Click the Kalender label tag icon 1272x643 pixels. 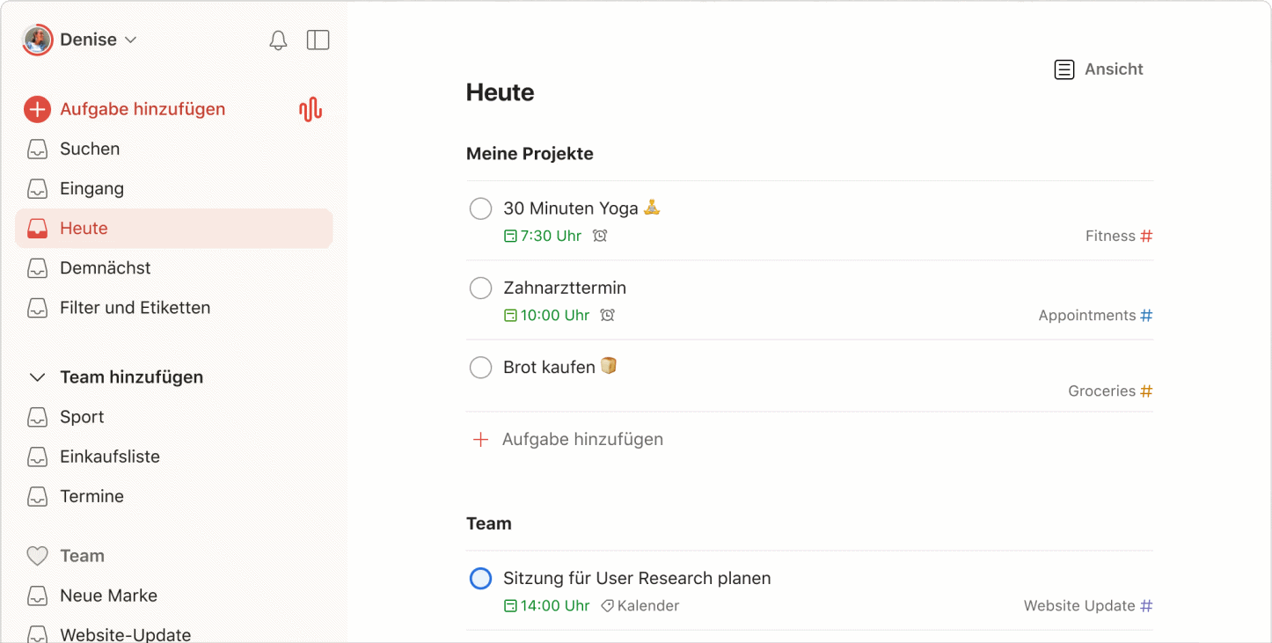[x=607, y=606]
